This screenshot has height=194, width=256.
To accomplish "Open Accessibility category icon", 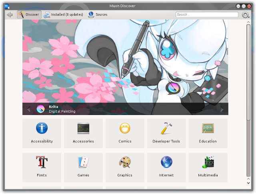I will click(x=42, y=128).
